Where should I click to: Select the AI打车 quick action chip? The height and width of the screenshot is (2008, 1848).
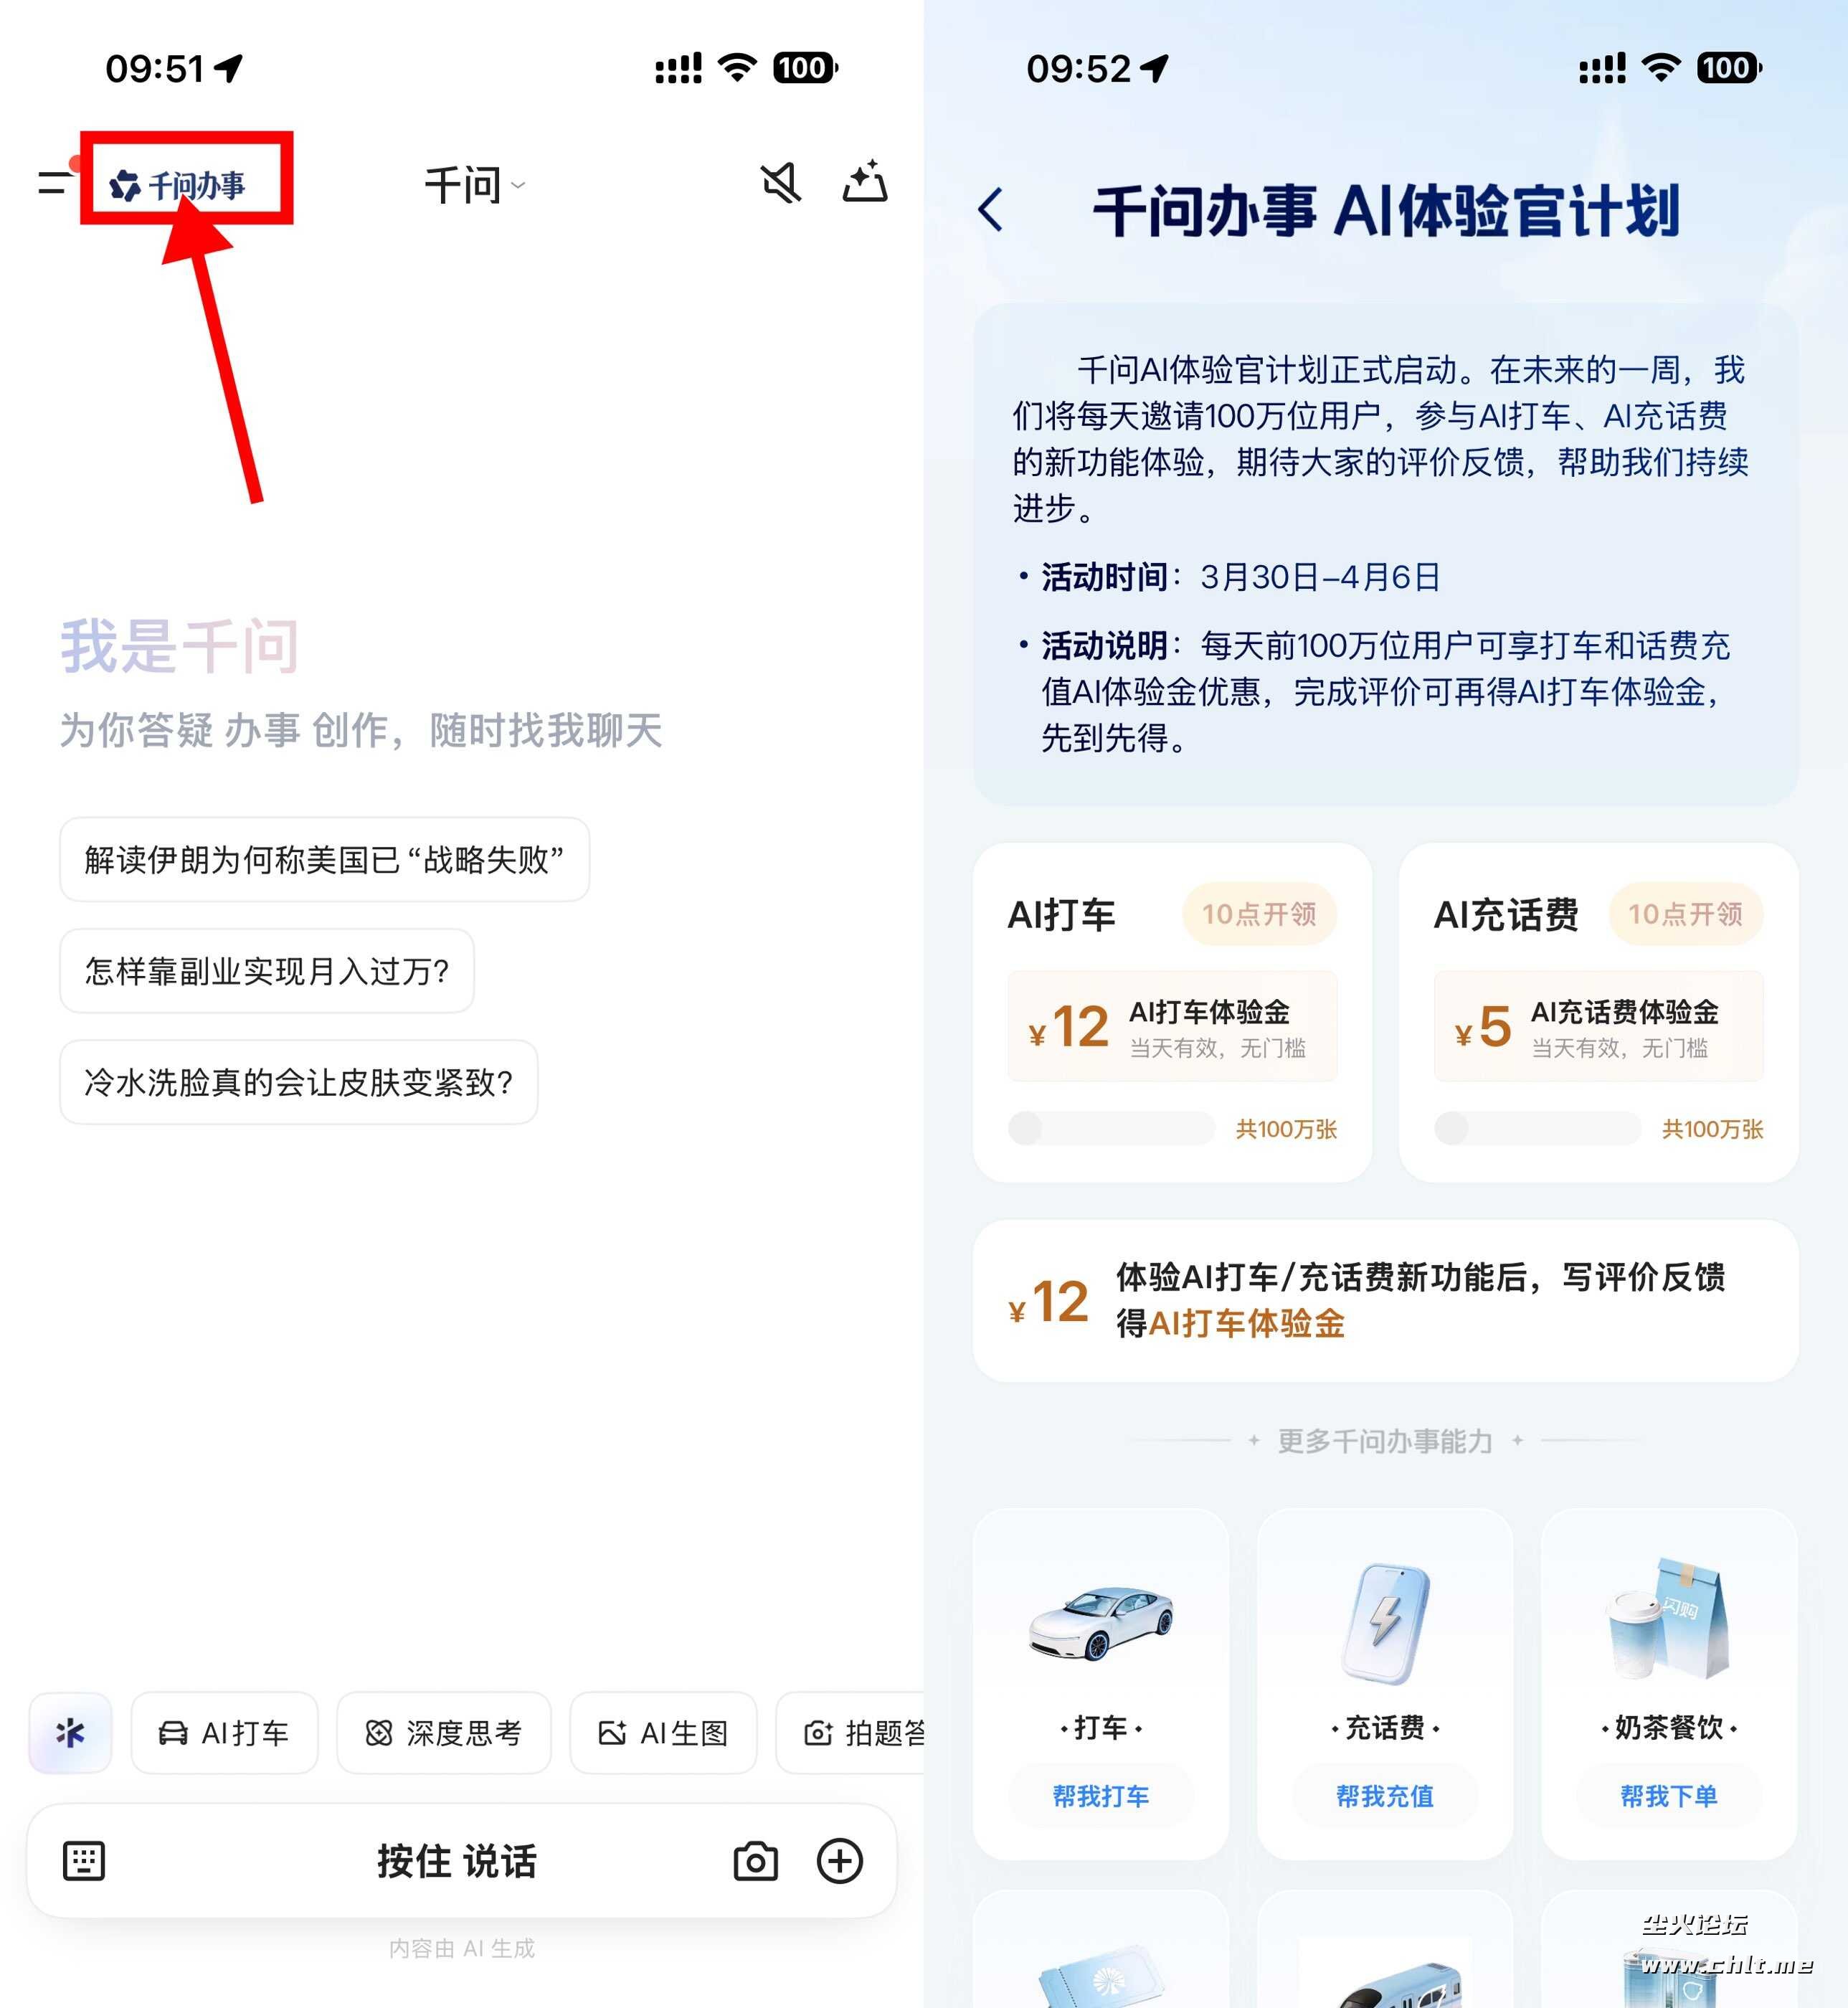pyautogui.click(x=225, y=1733)
